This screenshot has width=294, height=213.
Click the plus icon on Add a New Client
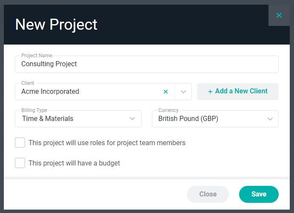pyautogui.click(x=210, y=92)
